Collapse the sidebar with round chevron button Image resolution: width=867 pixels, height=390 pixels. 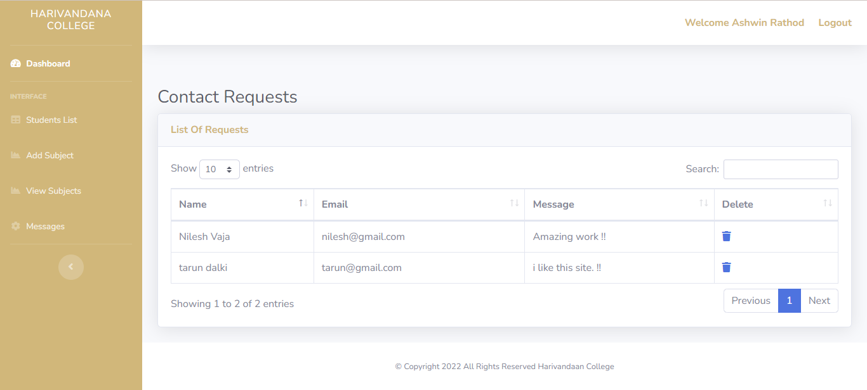pyautogui.click(x=71, y=267)
